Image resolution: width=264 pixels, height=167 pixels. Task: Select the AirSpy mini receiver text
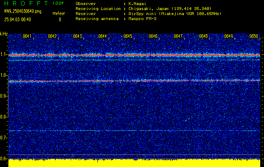coord(175,14)
